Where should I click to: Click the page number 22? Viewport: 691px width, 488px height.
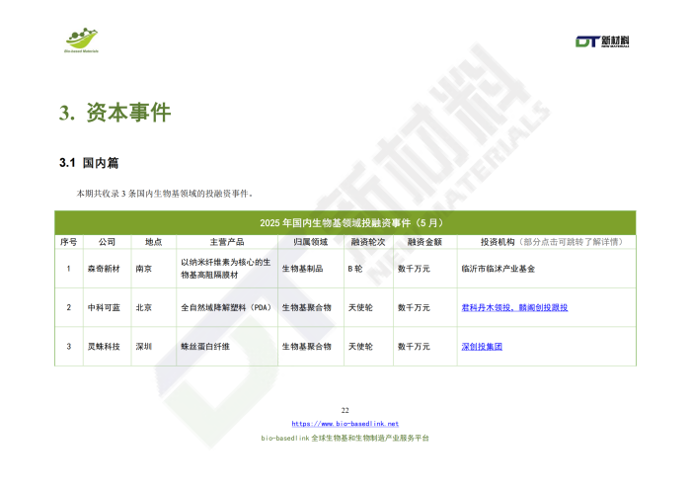click(345, 410)
